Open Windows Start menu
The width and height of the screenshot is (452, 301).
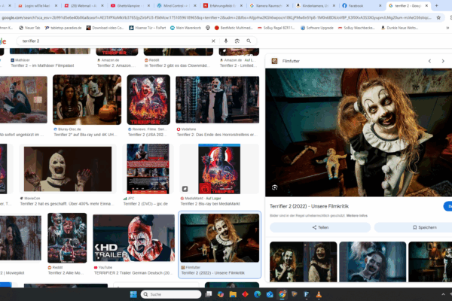[133, 294]
